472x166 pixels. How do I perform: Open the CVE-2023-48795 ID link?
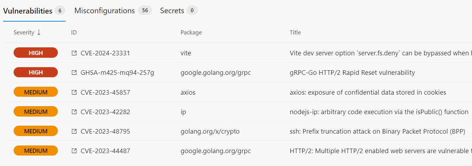tap(105, 131)
